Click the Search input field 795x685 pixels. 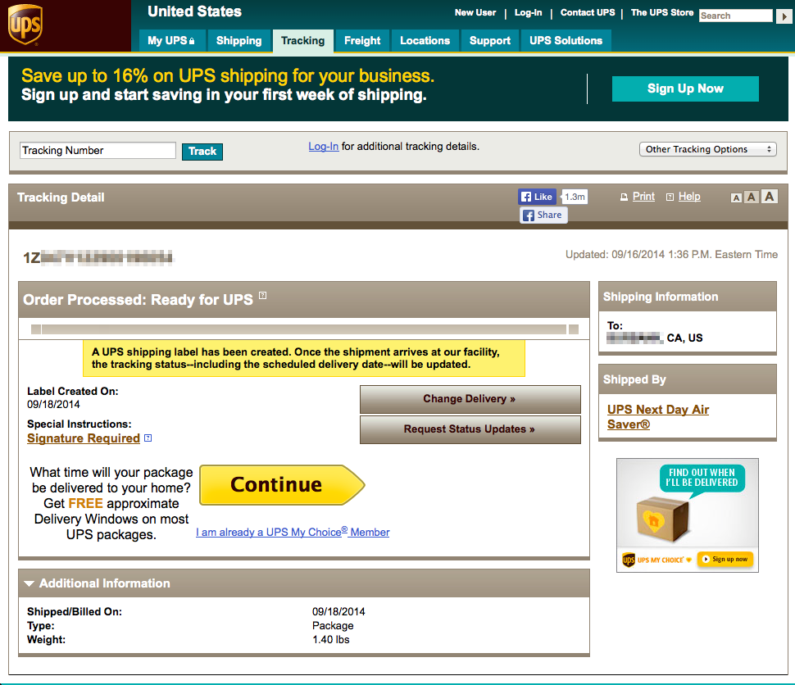click(736, 16)
